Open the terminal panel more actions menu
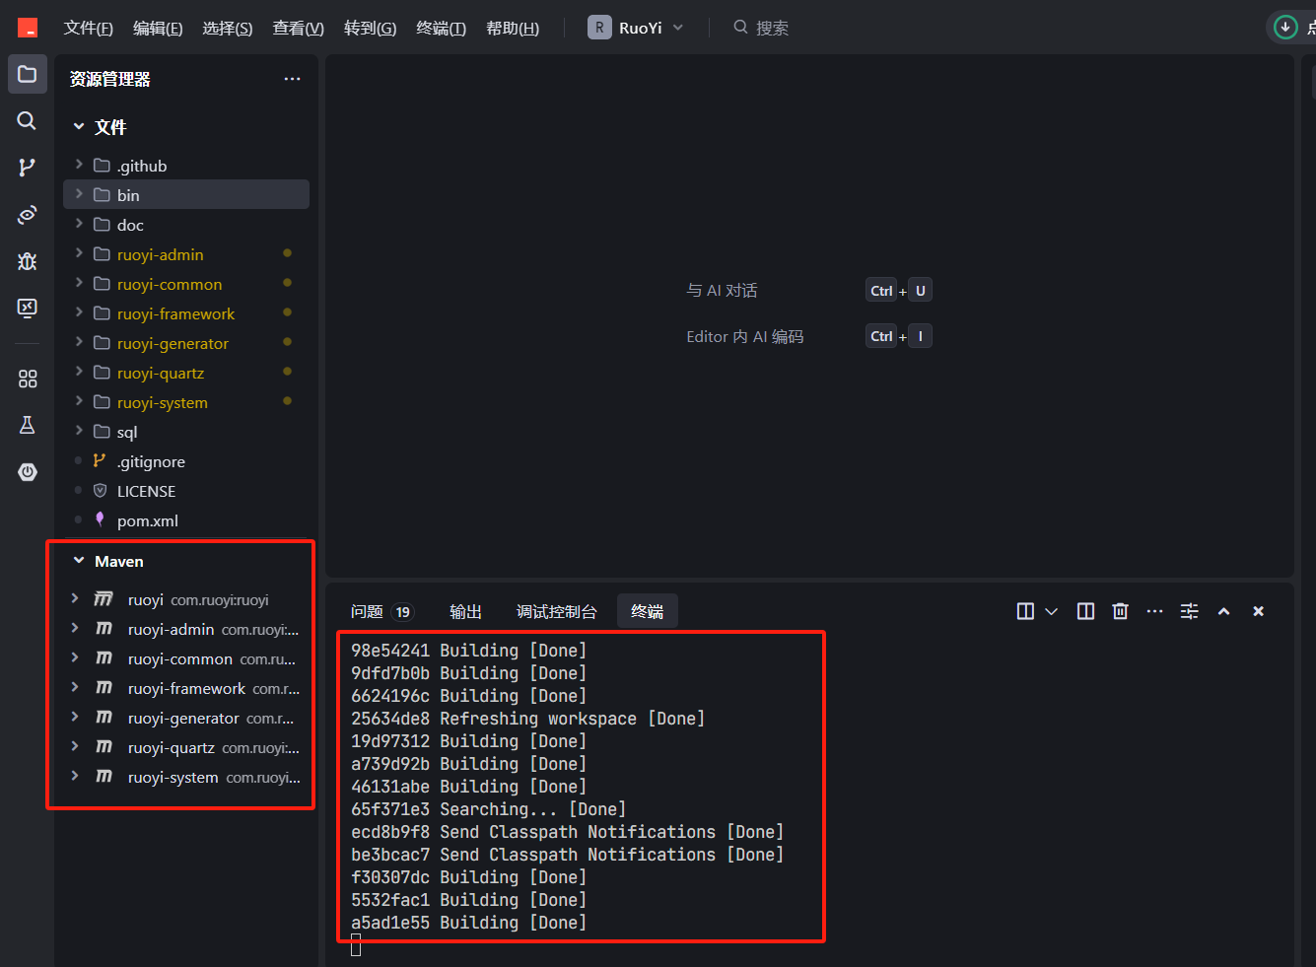Viewport: 1316px width, 967px height. pos(1154,611)
